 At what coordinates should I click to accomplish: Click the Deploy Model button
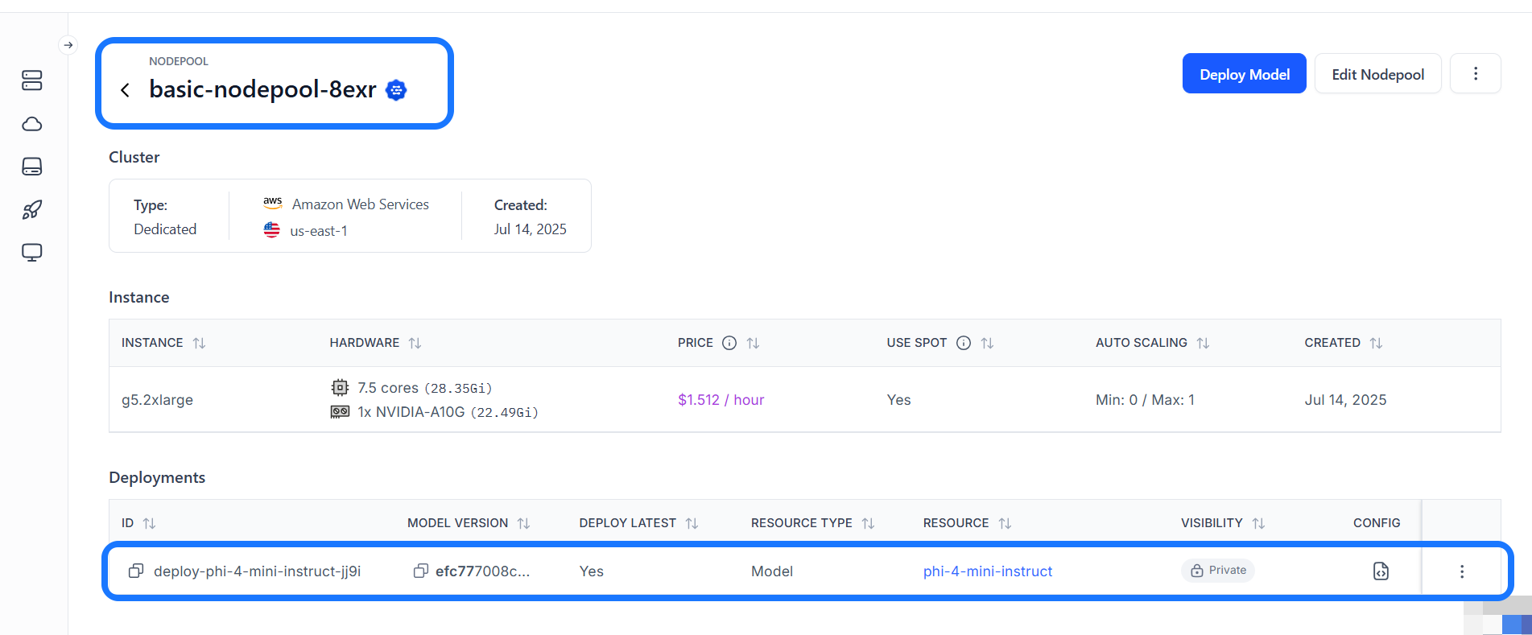click(1245, 74)
